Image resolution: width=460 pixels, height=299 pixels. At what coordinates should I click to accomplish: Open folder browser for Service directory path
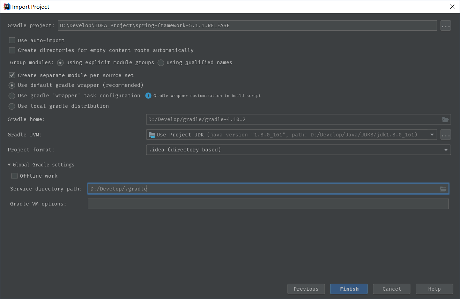[443, 189]
